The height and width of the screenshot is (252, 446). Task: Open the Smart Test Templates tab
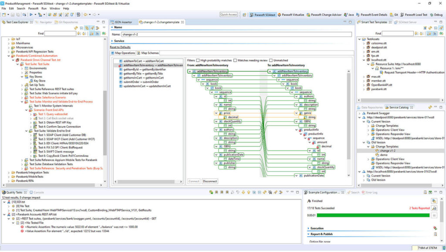(374, 22)
